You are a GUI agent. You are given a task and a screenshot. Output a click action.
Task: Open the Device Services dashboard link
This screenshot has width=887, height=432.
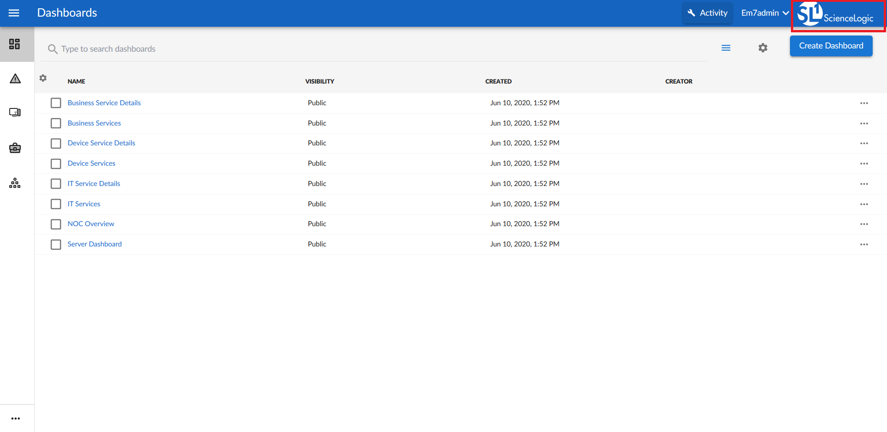click(x=91, y=163)
